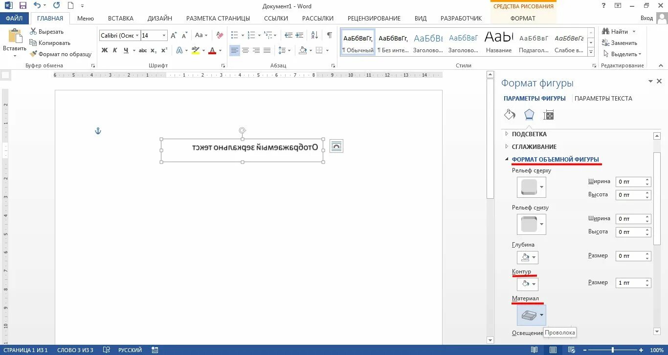668x355 pixels.
Task: Close the Формат фигуры pane
Action: 659,82
